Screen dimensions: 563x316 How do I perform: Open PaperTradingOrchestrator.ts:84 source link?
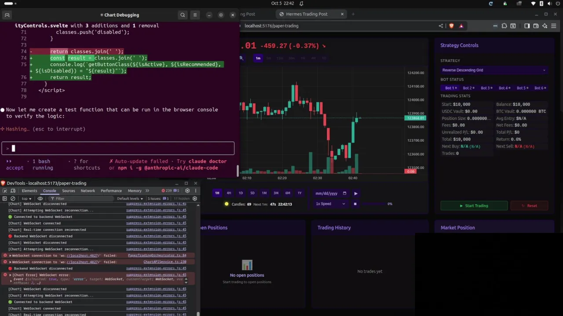(157, 255)
